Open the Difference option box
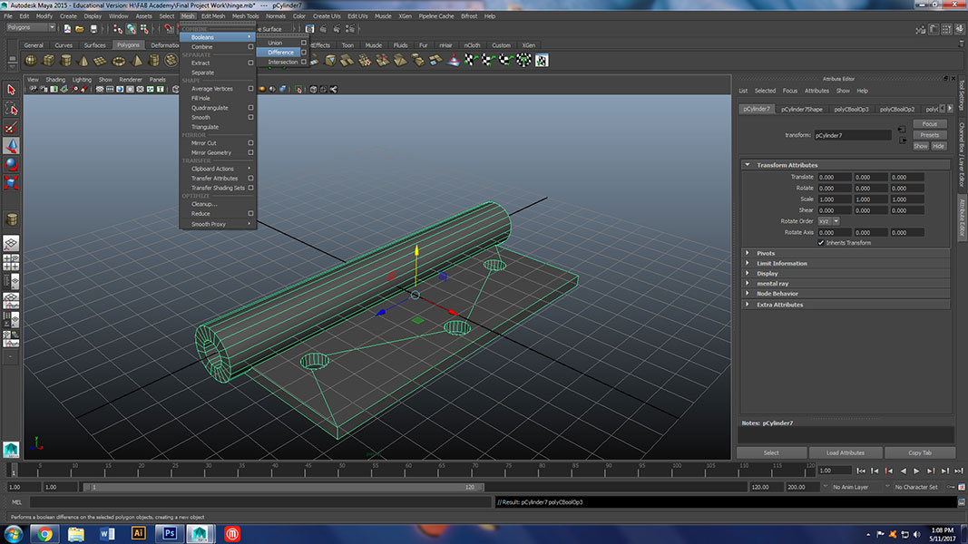968x544 pixels. (x=304, y=53)
